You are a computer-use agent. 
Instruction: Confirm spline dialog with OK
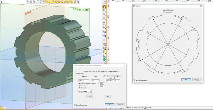pyautogui.click(x=109, y=105)
